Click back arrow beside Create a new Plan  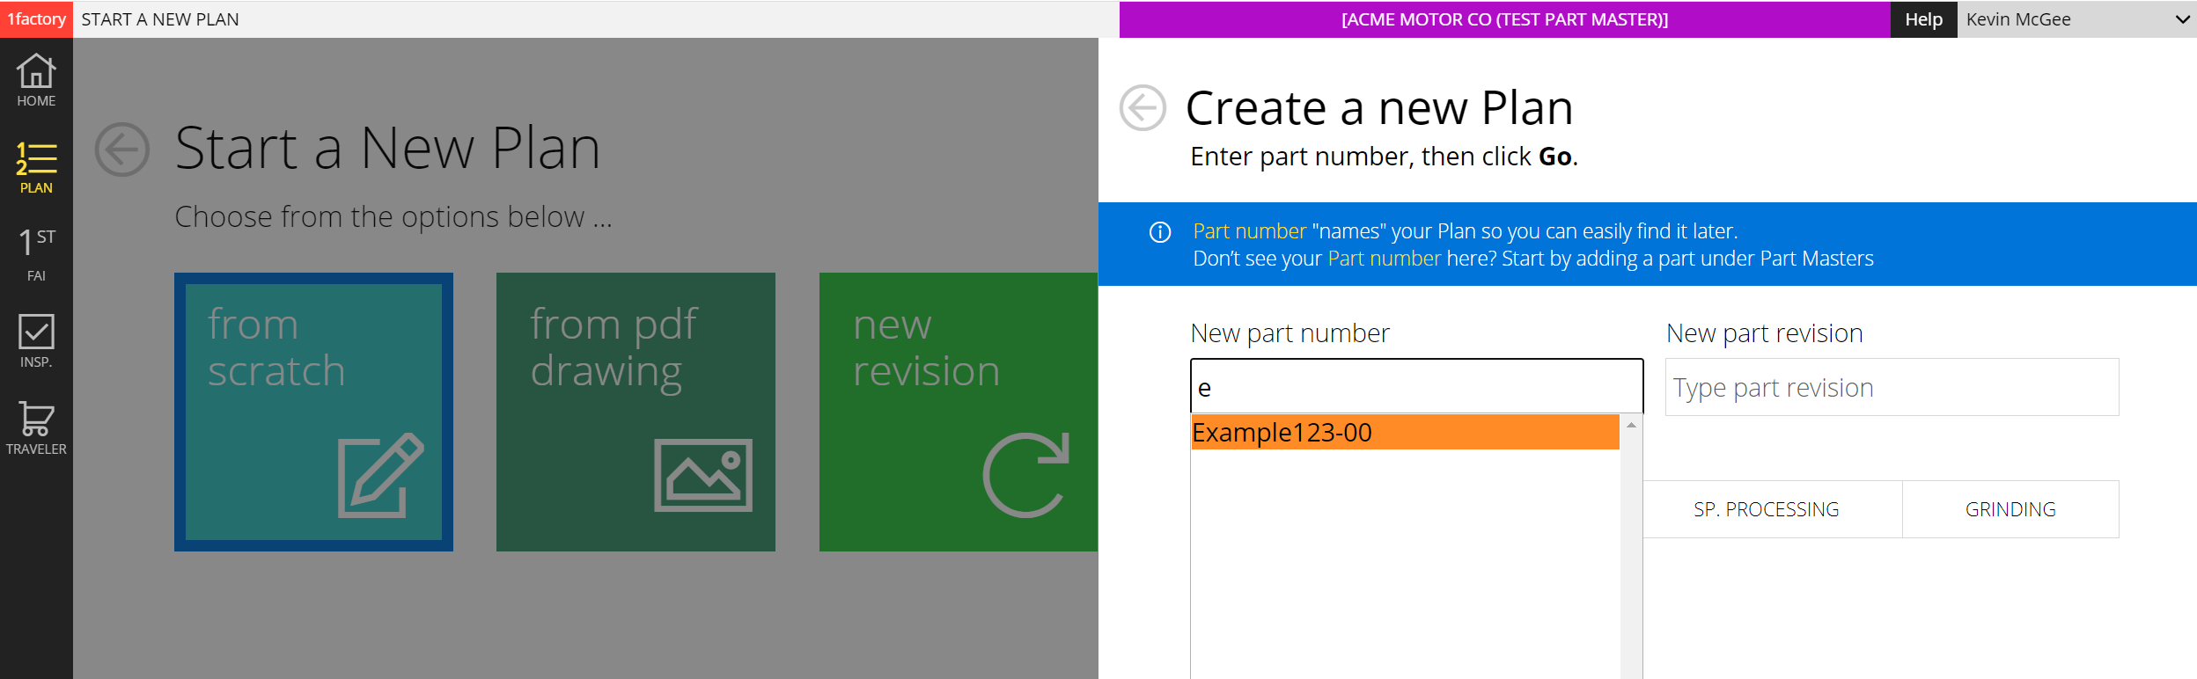tap(1143, 108)
